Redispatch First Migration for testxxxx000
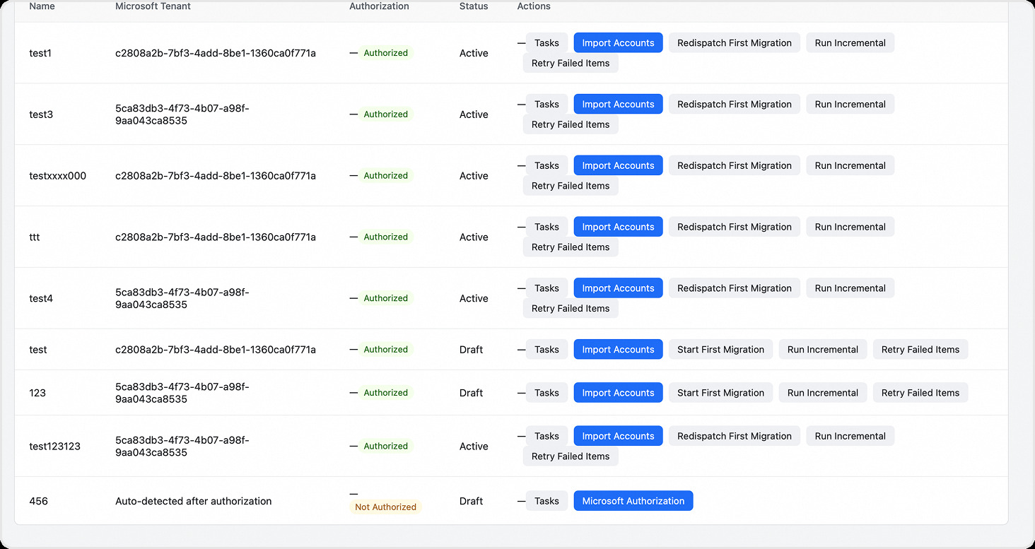The image size is (1035, 549). (x=734, y=165)
